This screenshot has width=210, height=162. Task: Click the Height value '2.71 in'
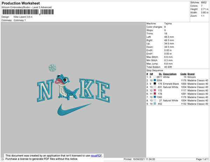pos(205,9)
